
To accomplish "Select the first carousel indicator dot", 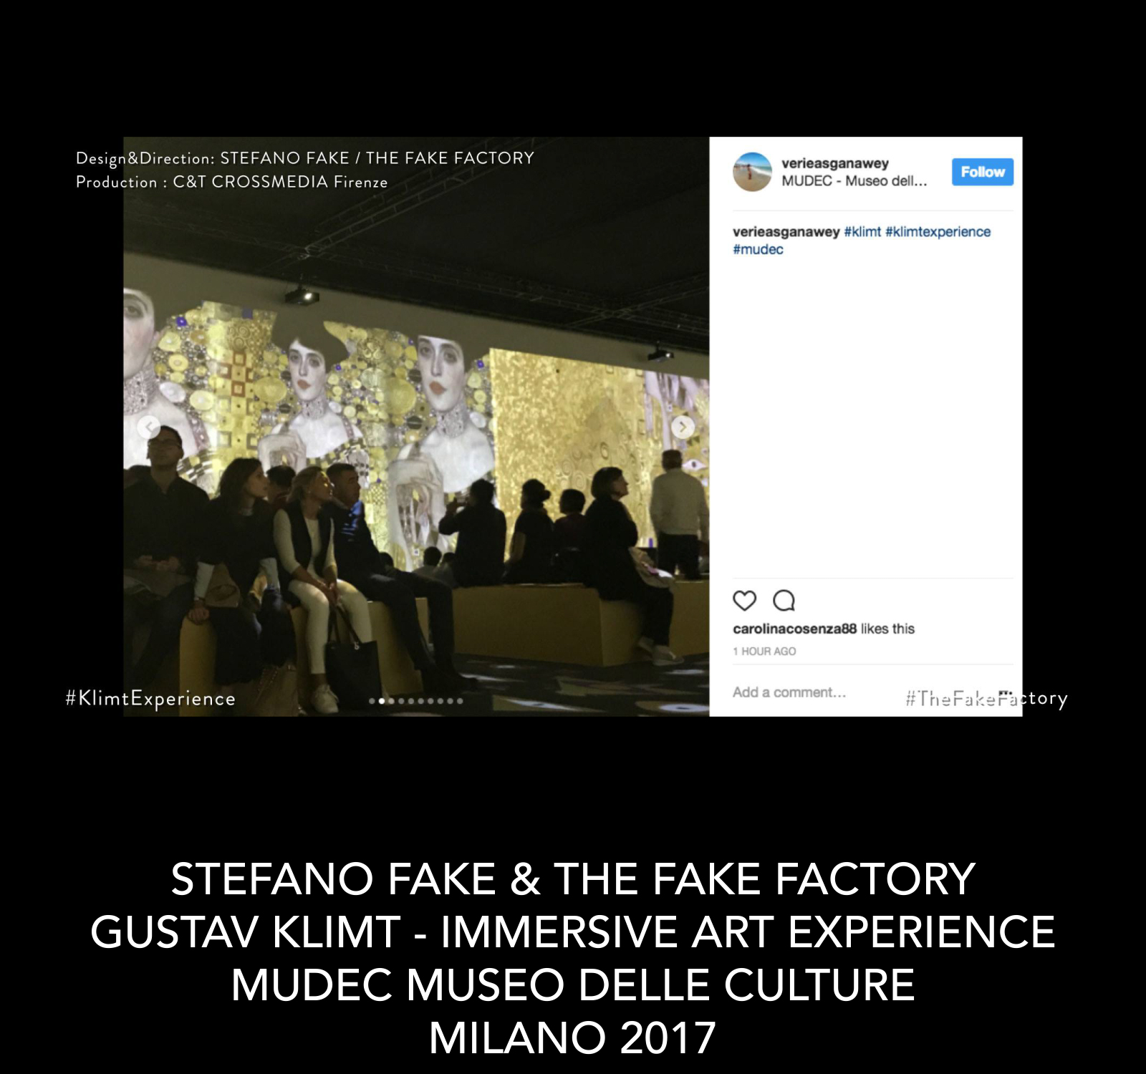I will coord(372,701).
